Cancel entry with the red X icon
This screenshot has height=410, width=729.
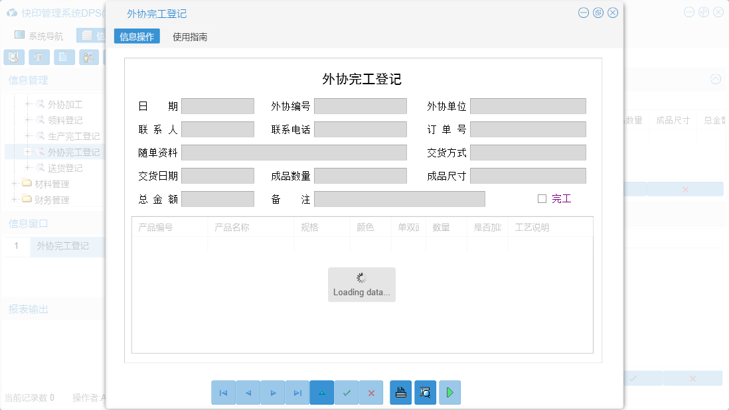(371, 392)
